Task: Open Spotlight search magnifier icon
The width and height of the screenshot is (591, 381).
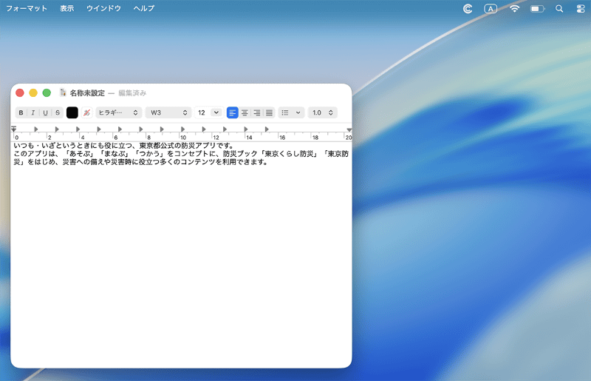Action: pos(559,9)
